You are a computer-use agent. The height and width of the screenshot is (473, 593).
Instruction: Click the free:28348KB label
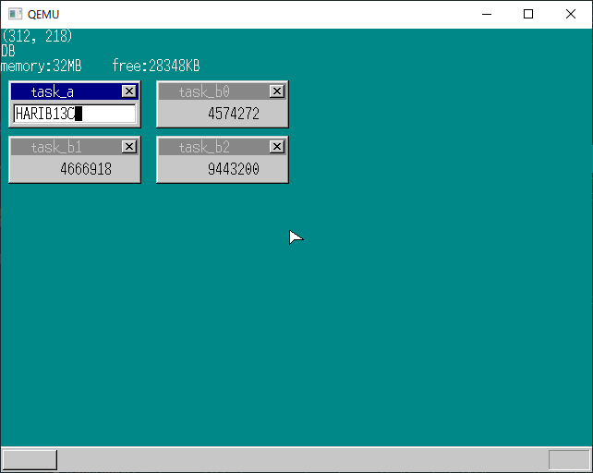point(156,66)
